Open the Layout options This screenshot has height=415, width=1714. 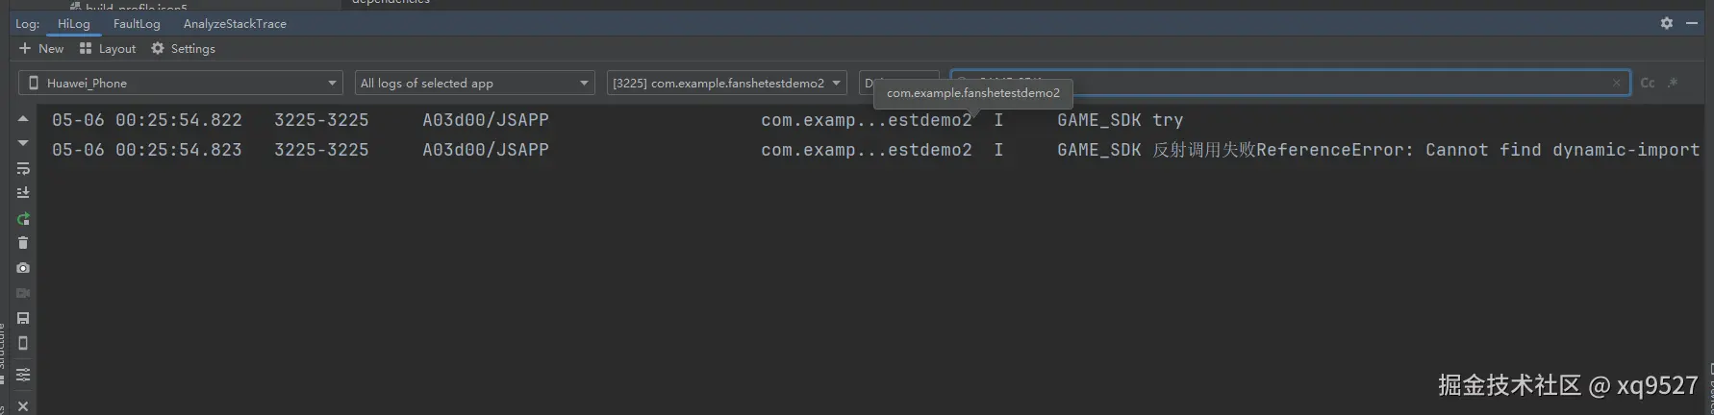click(108, 48)
